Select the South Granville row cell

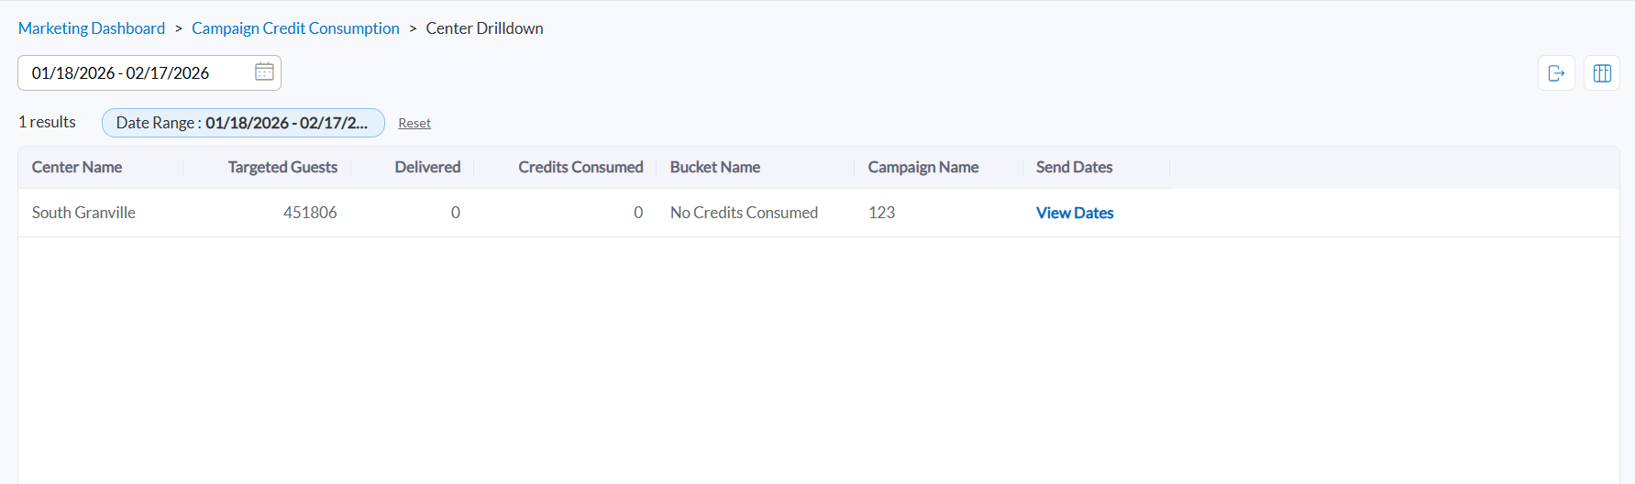point(83,213)
